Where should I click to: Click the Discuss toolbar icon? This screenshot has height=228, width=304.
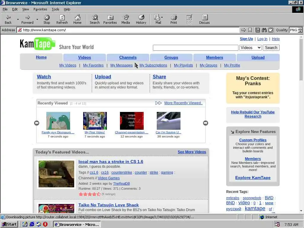[x=205, y=18]
